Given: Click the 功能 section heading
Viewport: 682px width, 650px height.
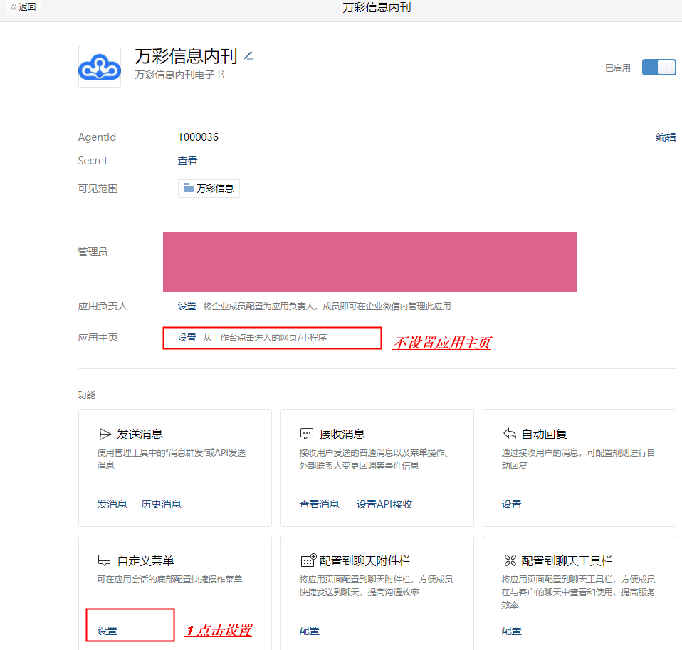Looking at the screenshot, I should click(87, 395).
